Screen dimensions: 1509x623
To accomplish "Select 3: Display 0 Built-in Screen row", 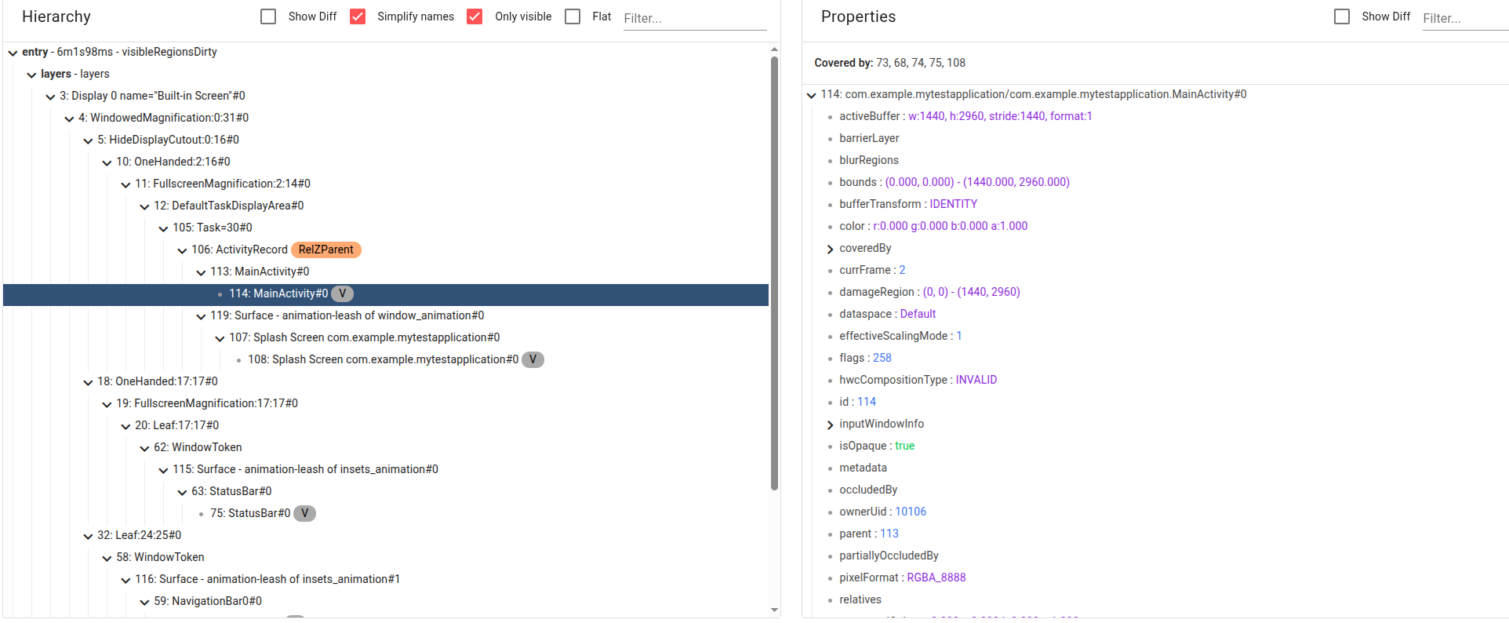I will pos(386,96).
